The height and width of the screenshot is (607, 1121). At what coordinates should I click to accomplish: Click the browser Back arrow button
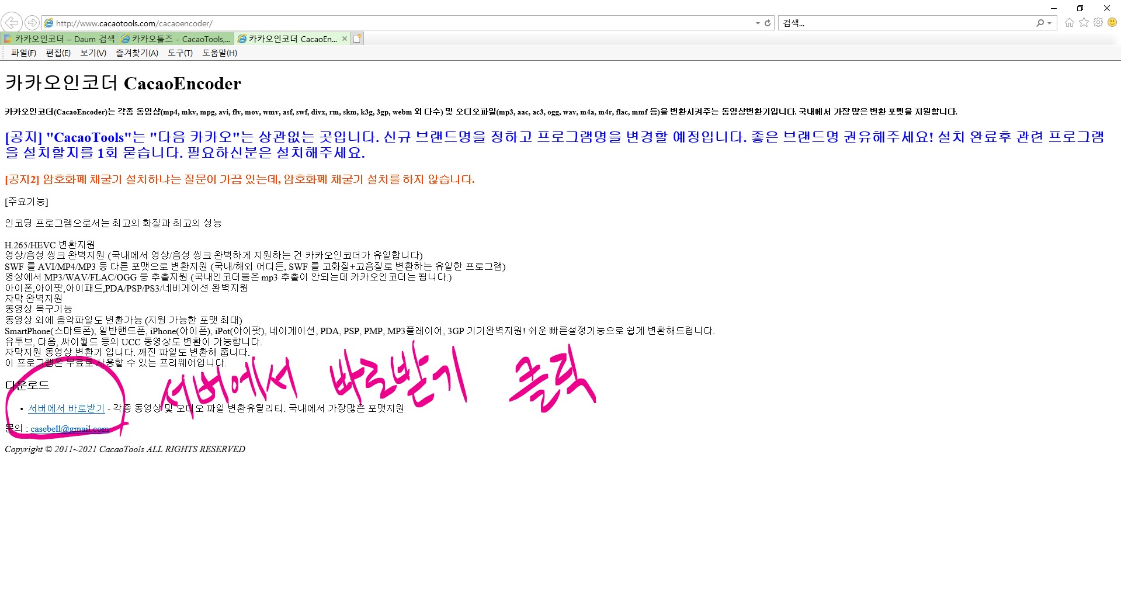(x=12, y=23)
